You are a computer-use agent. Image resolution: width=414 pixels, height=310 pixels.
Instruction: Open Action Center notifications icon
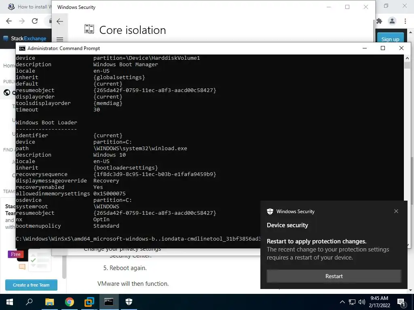click(x=401, y=302)
